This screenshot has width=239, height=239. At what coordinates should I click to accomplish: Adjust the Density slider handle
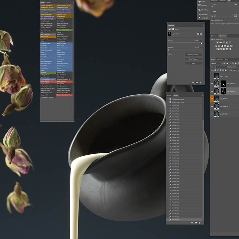(x=201, y=43)
